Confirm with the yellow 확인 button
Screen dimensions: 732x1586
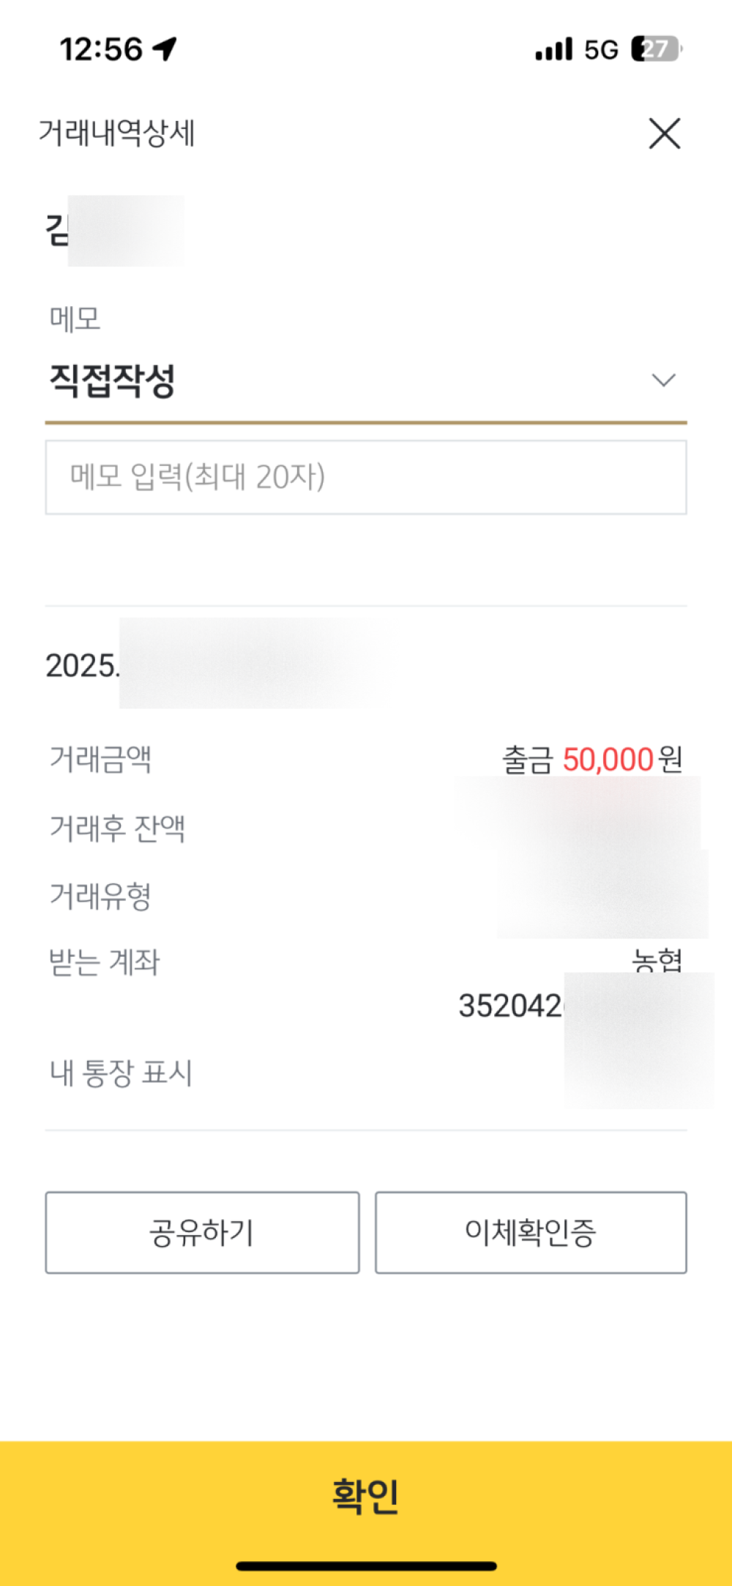click(x=366, y=1495)
